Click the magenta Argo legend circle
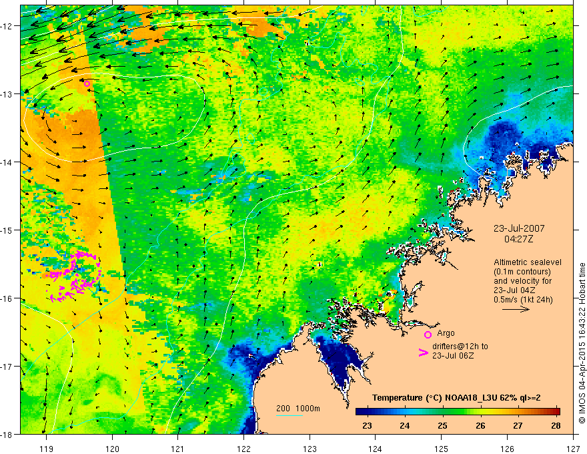 tap(428, 334)
